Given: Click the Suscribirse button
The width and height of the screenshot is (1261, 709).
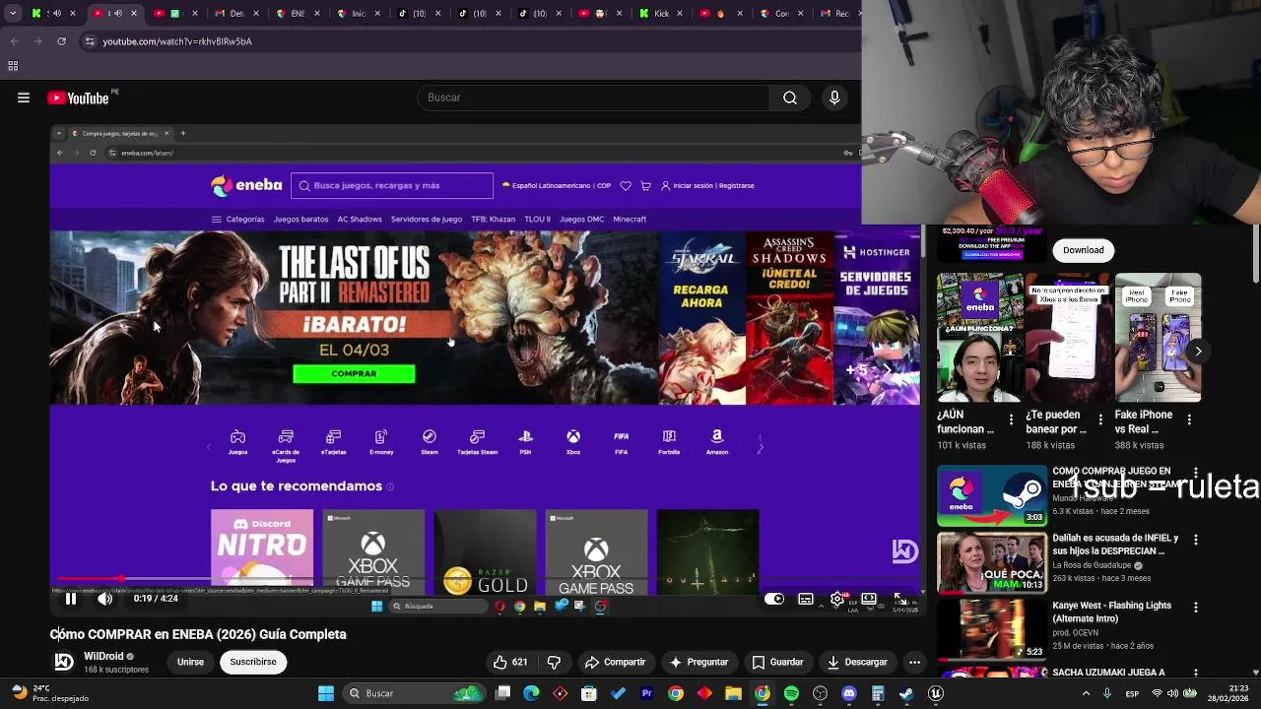Looking at the screenshot, I should tap(253, 662).
